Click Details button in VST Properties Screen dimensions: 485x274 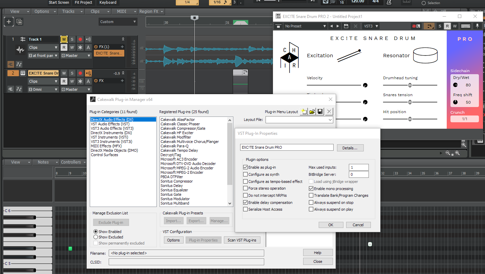(350, 148)
